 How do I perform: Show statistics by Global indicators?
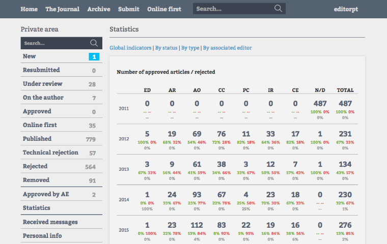130,48
